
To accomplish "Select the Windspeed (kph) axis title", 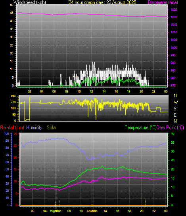I will click(x=30, y=2).
